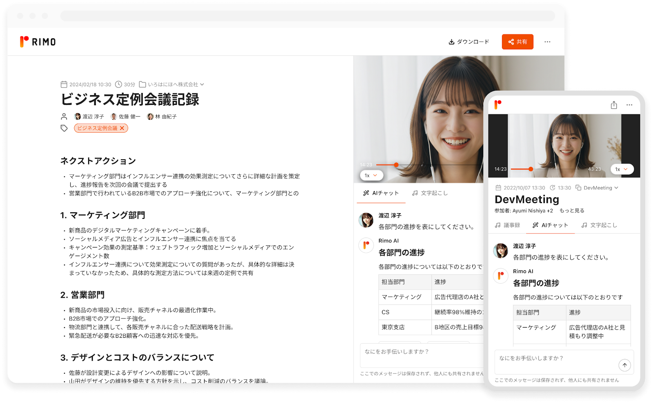Click the clock icon next to 30分
Viewport: 653px width, 403px height.
118,84
